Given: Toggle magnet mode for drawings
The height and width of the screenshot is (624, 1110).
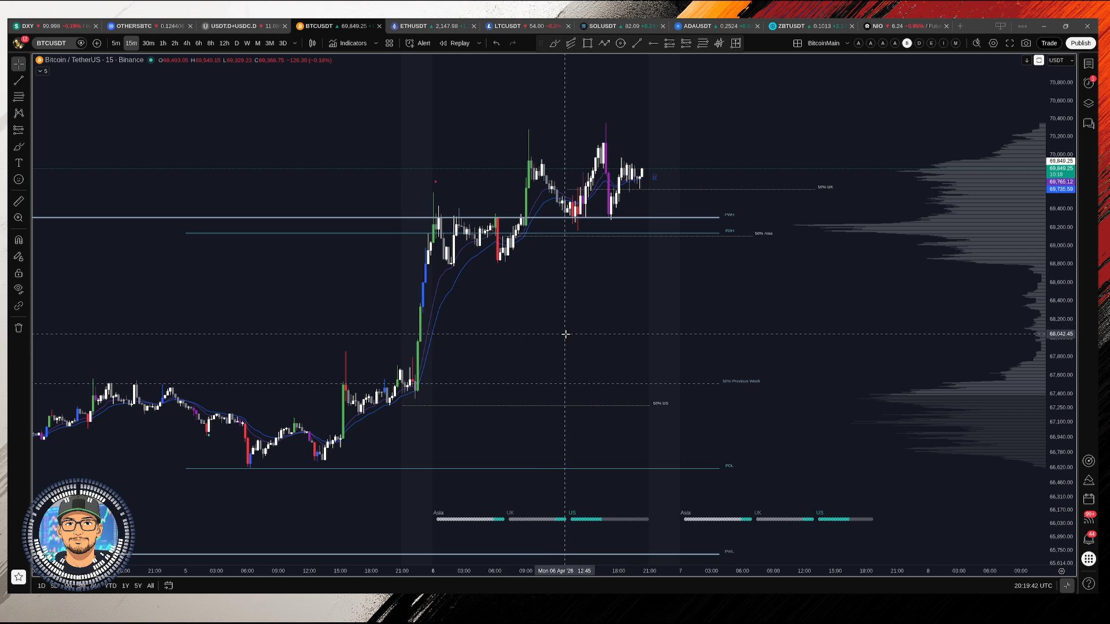Looking at the screenshot, I should click(x=18, y=240).
